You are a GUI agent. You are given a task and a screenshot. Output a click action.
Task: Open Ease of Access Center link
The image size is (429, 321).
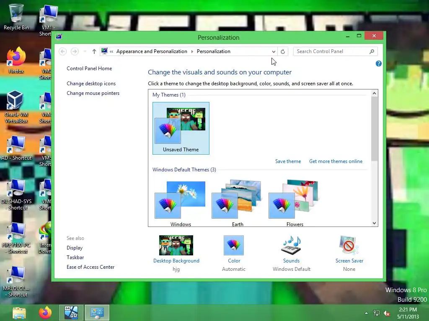pyautogui.click(x=90, y=267)
